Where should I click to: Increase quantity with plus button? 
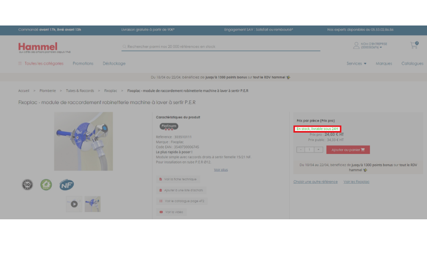[x=318, y=149]
